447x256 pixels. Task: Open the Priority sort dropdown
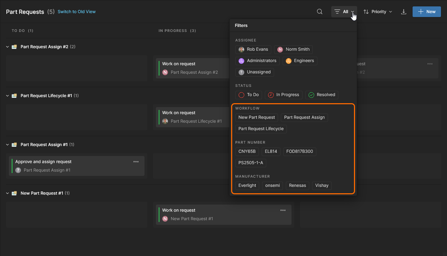click(378, 12)
